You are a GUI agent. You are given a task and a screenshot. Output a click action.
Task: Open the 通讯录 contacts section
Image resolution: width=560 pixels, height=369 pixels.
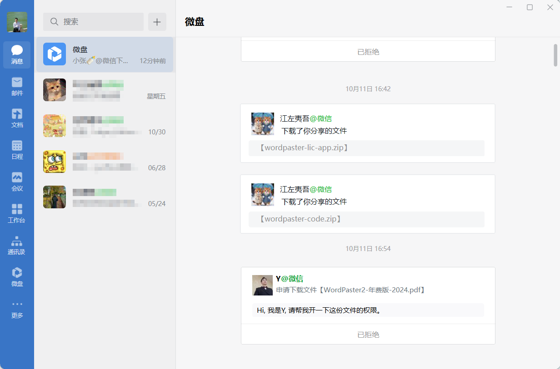17,246
